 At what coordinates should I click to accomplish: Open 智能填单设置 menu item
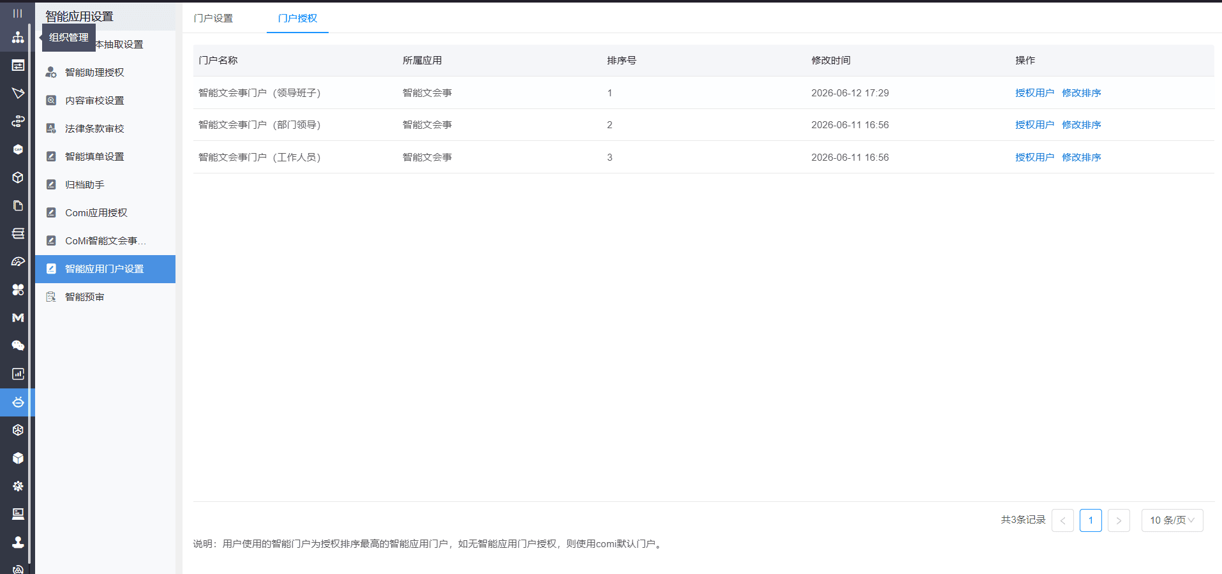105,156
